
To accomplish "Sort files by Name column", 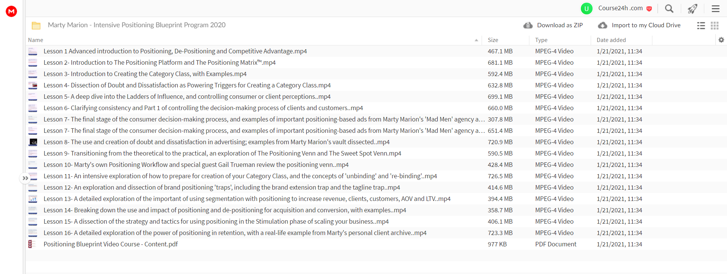I will click(36, 40).
